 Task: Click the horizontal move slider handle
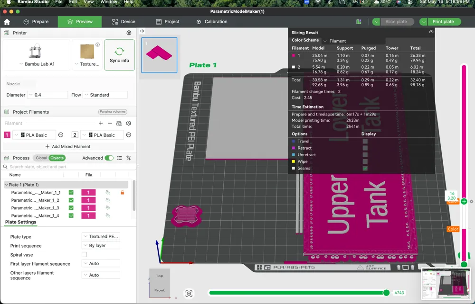click(386, 293)
